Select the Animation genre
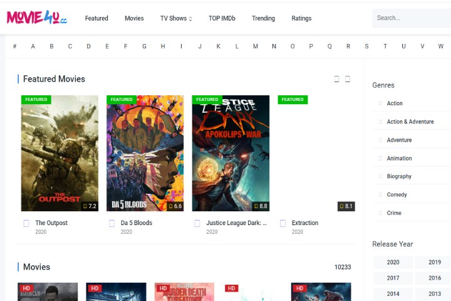 point(399,158)
